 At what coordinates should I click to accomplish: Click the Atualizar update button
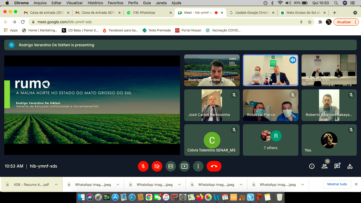pos(346,22)
